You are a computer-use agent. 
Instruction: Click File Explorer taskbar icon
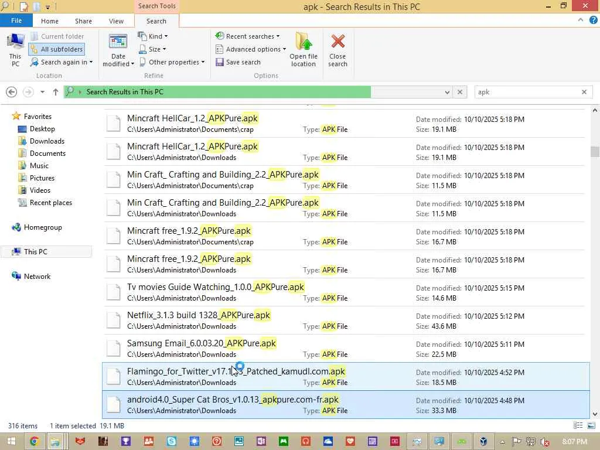coord(56,442)
